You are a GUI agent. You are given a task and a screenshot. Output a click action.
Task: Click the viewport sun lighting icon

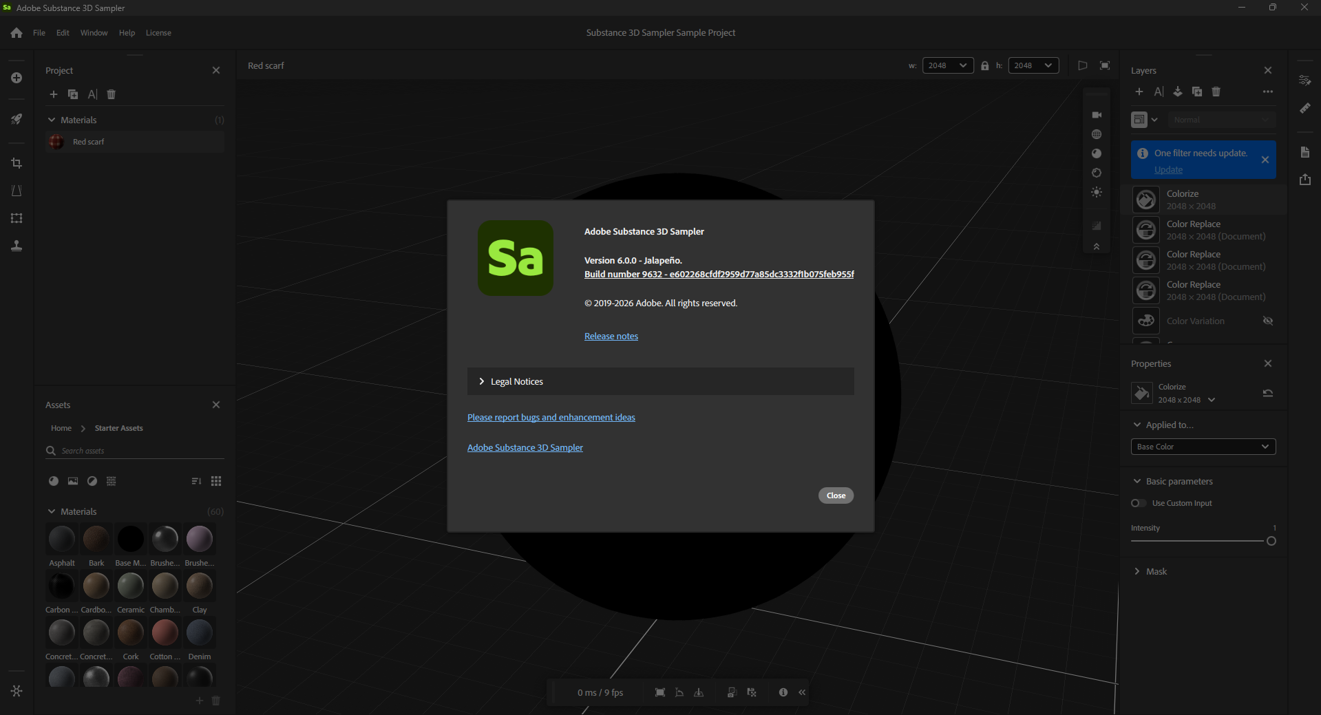[1097, 192]
